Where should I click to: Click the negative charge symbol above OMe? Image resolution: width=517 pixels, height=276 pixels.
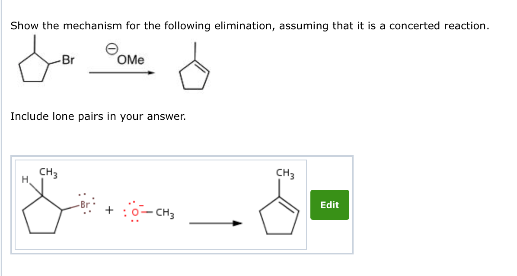pos(111,48)
